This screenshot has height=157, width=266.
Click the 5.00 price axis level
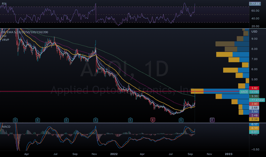pyautogui.click(x=254, y=79)
